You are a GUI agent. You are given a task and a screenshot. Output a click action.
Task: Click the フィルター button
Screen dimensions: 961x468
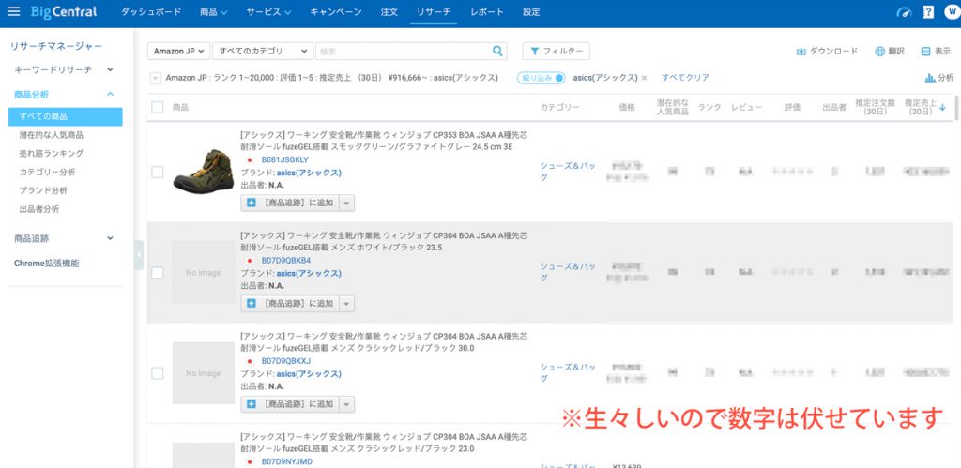click(x=557, y=52)
